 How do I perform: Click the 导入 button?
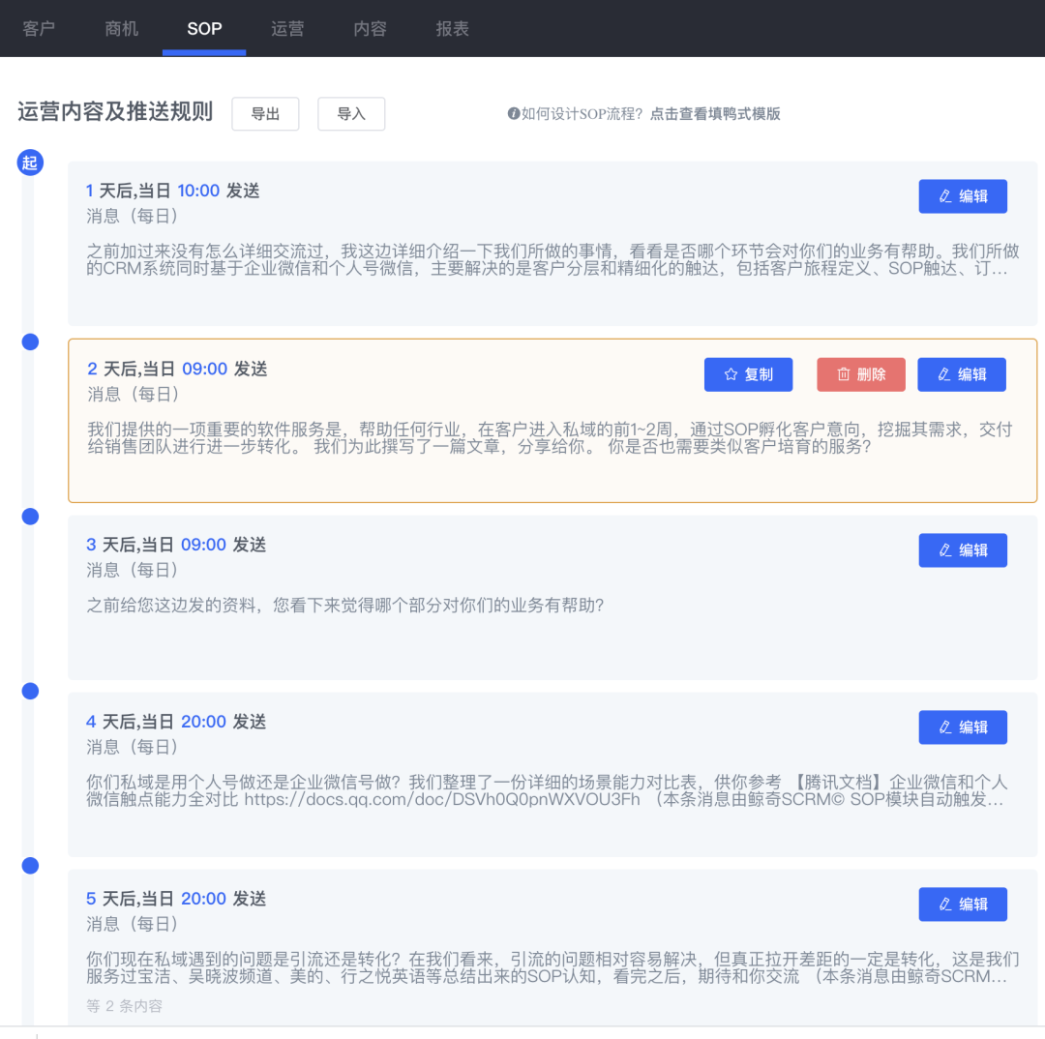(351, 114)
